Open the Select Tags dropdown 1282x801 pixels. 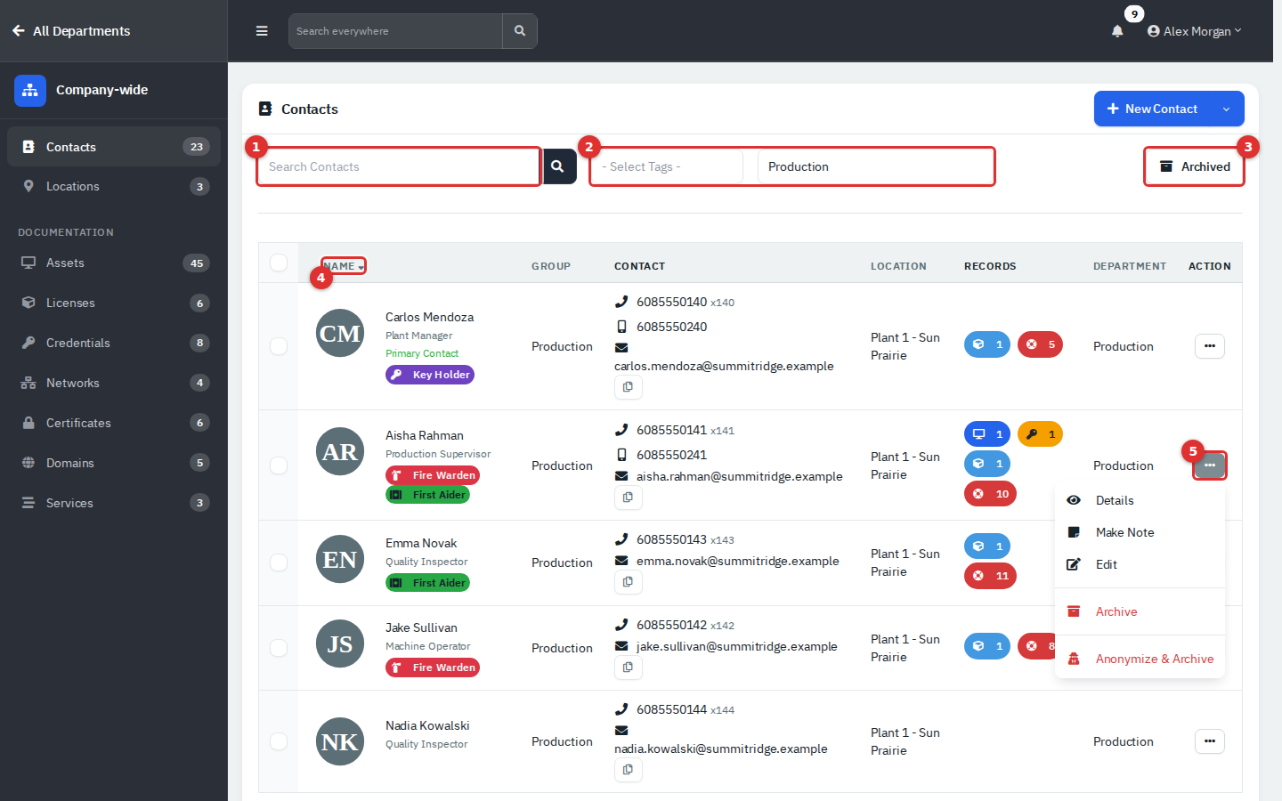click(667, 166)
